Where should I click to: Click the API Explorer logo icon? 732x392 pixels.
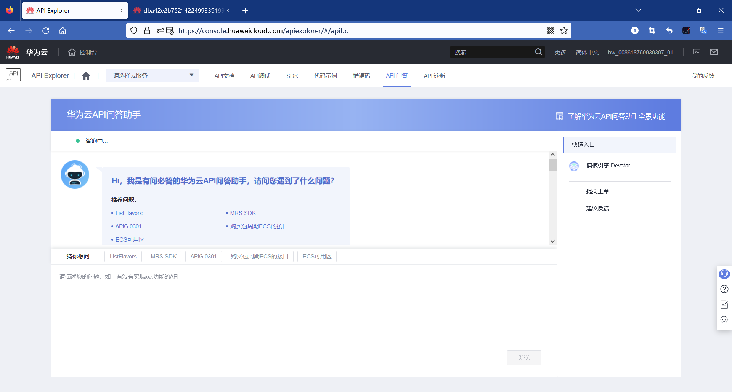13,75
